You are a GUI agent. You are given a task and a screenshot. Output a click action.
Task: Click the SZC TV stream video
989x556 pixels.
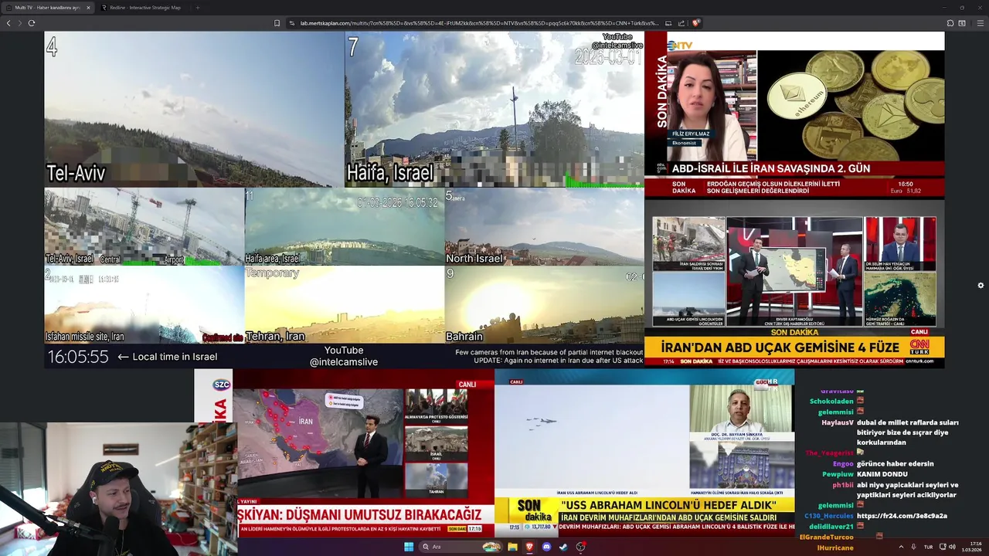tap(344, 453)
